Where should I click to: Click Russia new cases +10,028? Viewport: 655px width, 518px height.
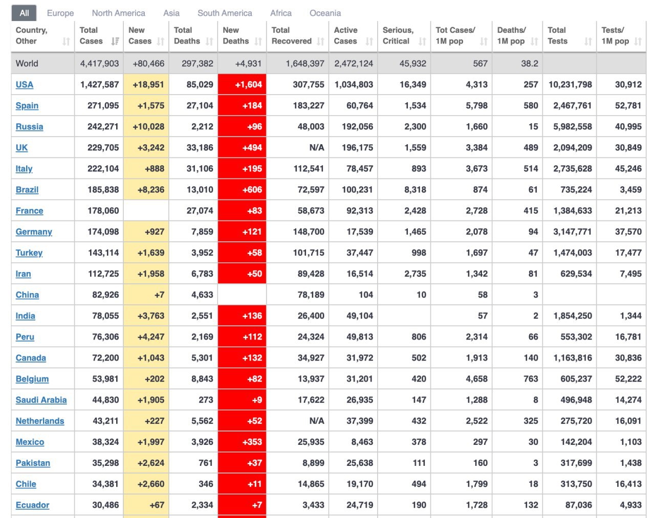coord(146,127)
